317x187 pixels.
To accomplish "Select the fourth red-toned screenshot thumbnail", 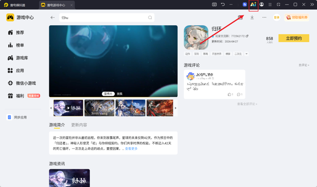I will pyautogui.click(x=160, y=108).
